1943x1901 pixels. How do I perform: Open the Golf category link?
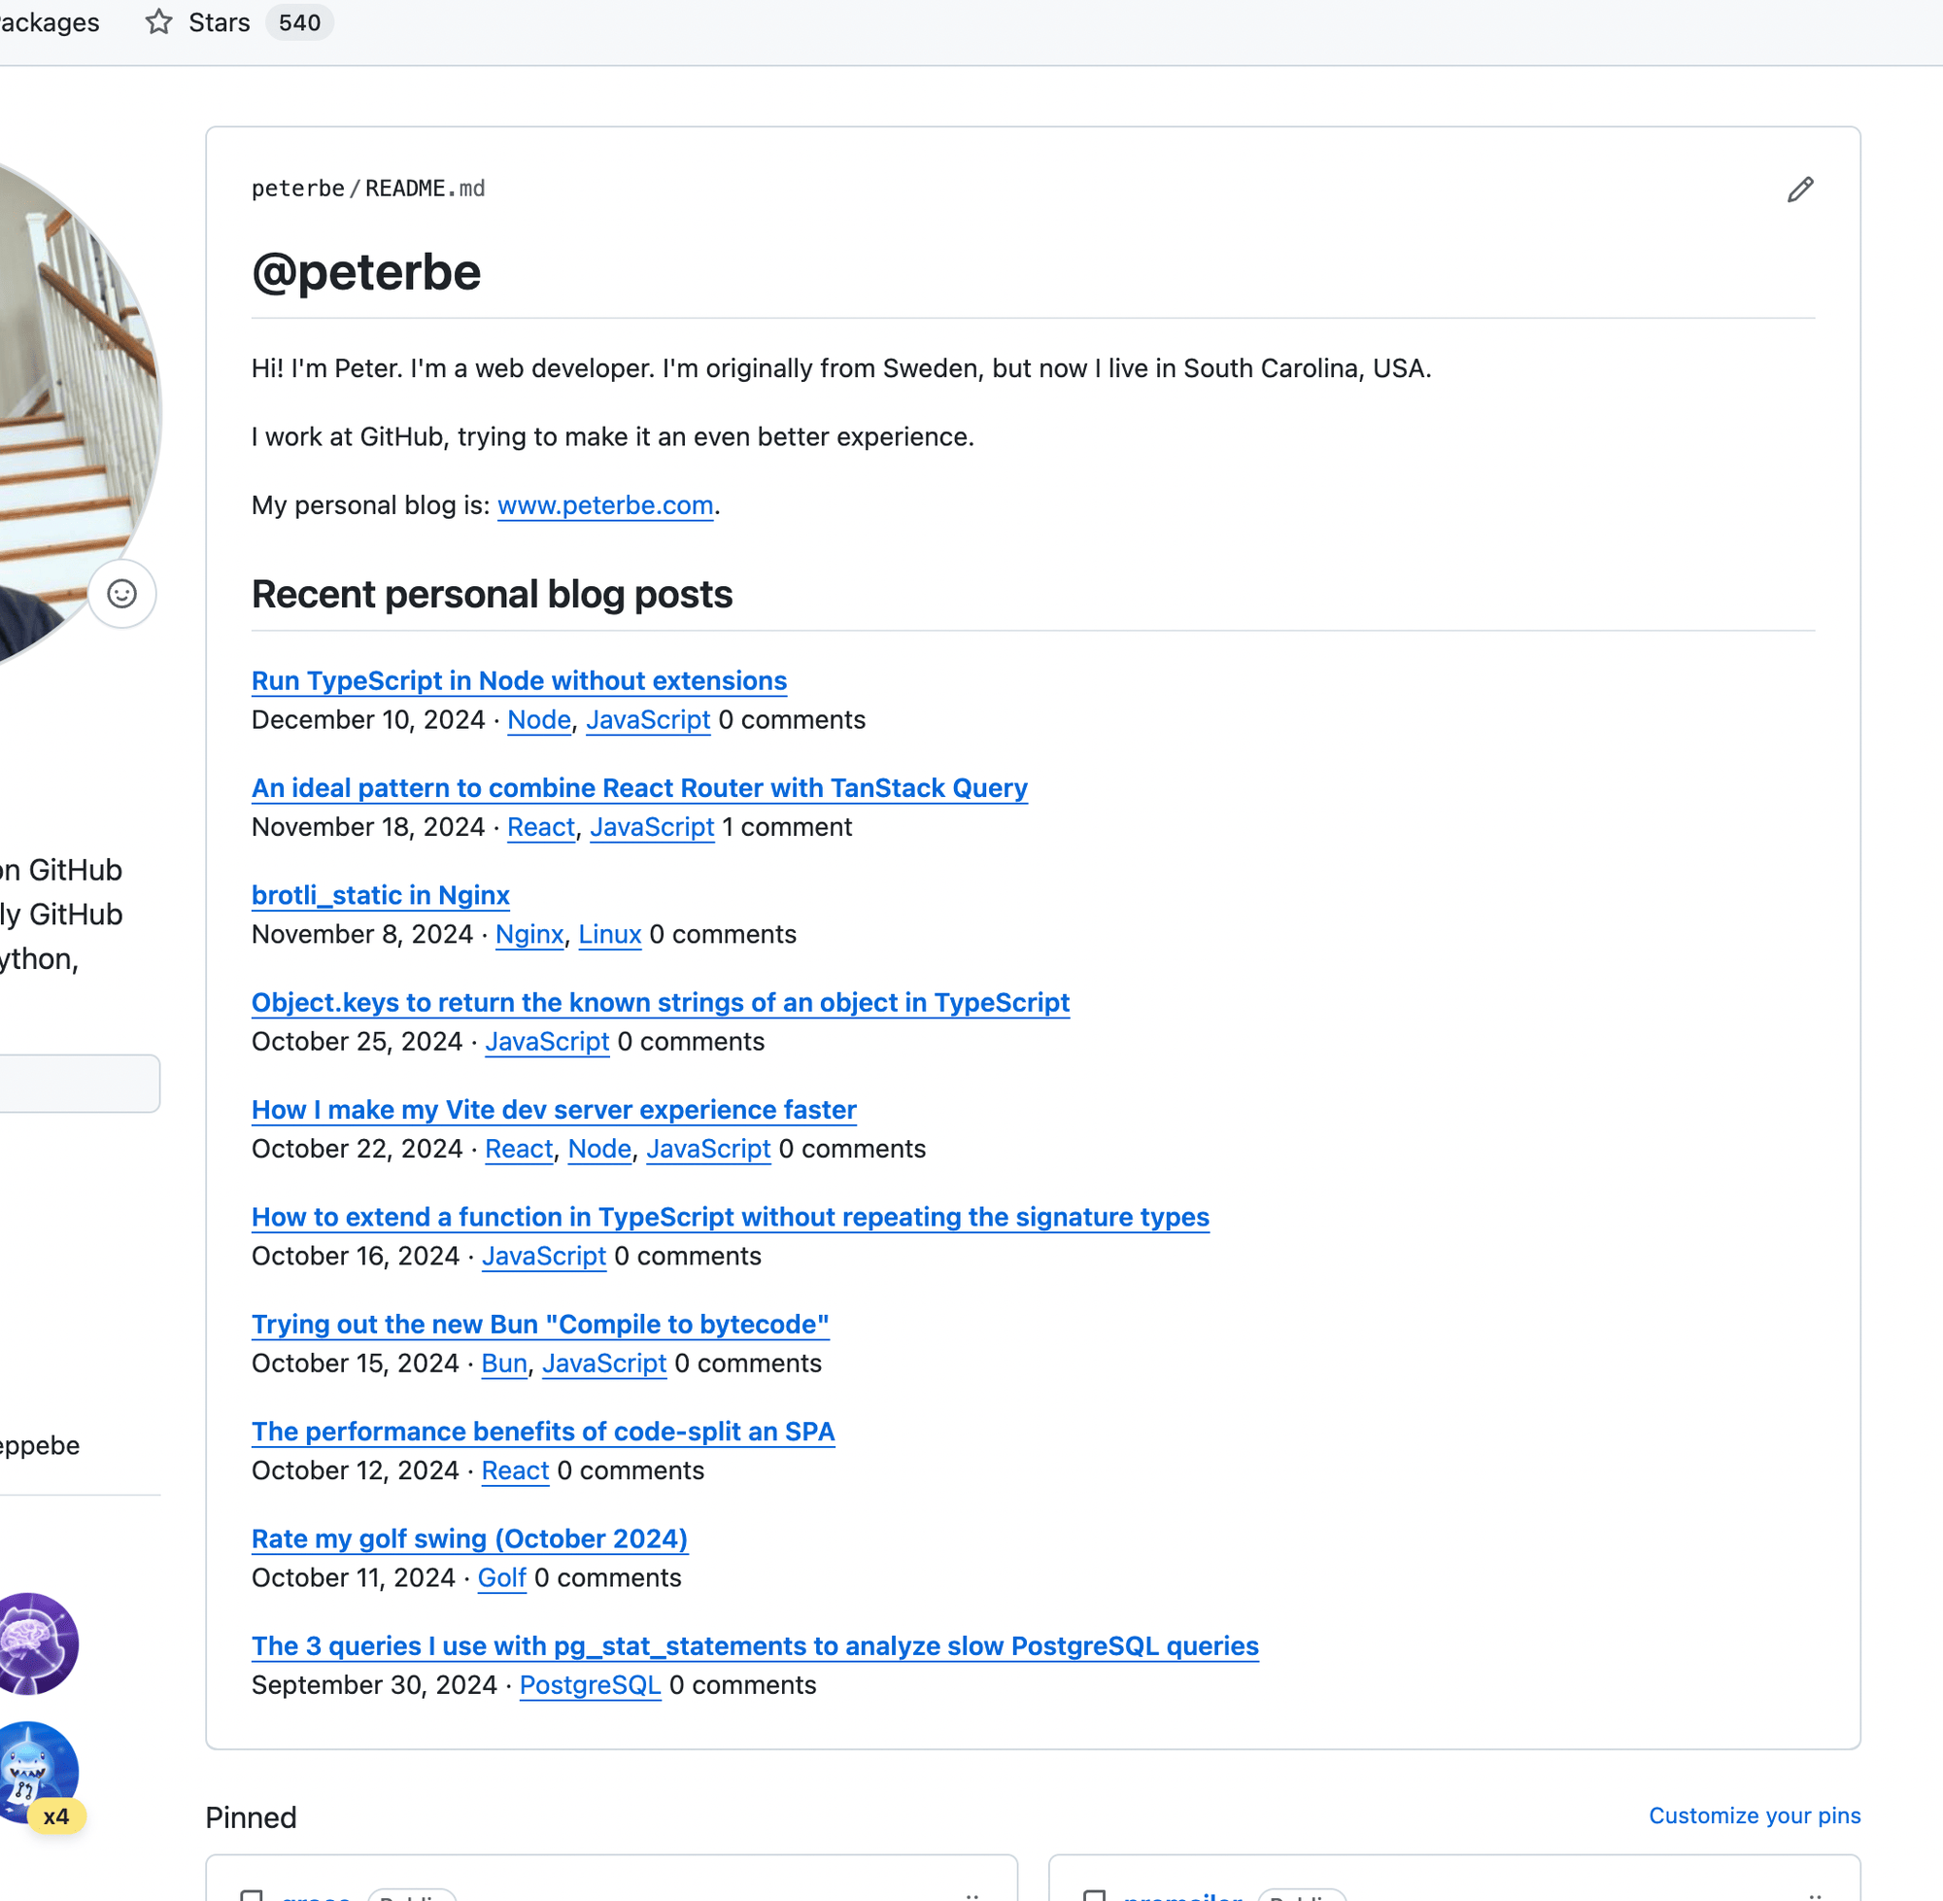pyautogui.click(x=502, y=1577)
